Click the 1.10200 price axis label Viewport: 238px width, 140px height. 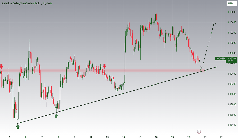(232, 33)
